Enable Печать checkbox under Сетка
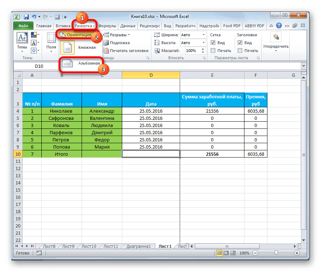The height and width of the screenshot is (272, 321). (x=213, y=51)
